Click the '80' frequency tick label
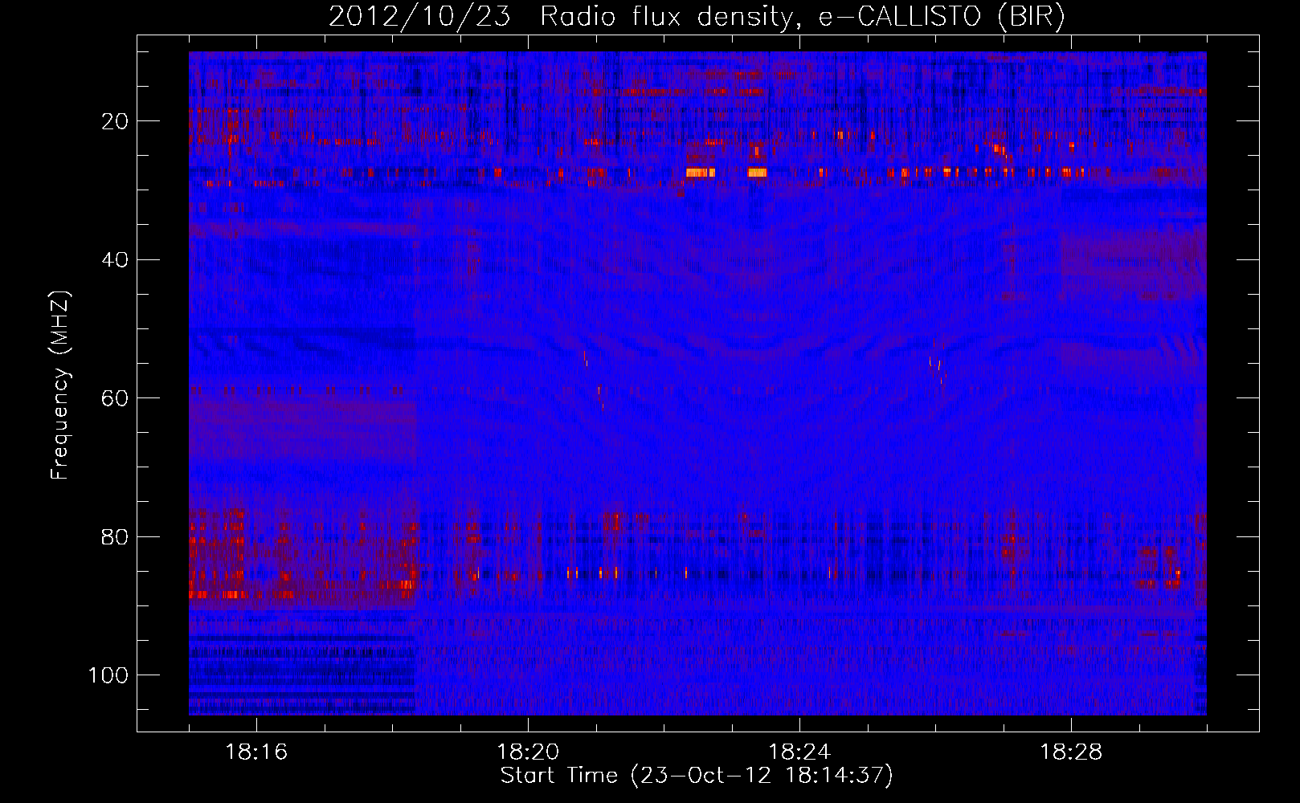Screen dimensions: 1300x803 tap(115, 537)
